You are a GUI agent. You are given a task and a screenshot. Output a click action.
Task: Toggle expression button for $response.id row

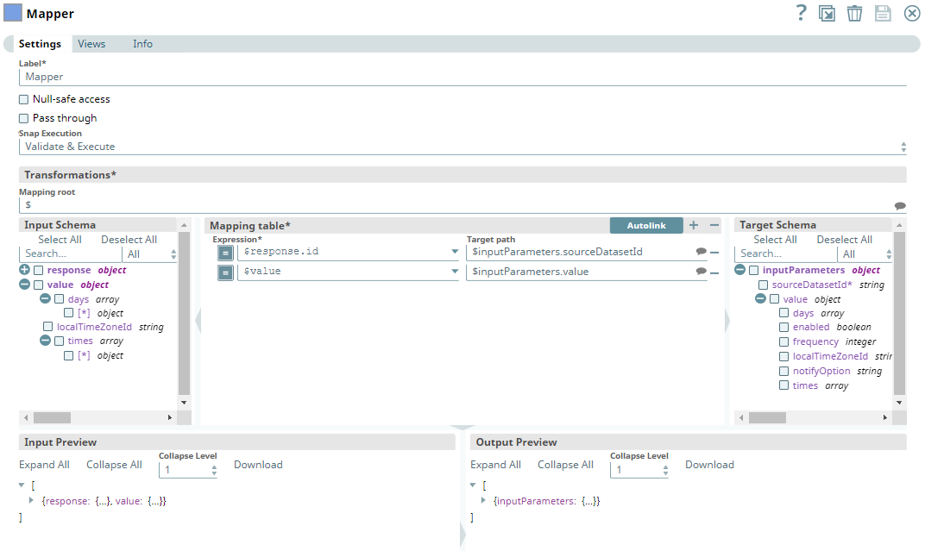pos(225,253)
